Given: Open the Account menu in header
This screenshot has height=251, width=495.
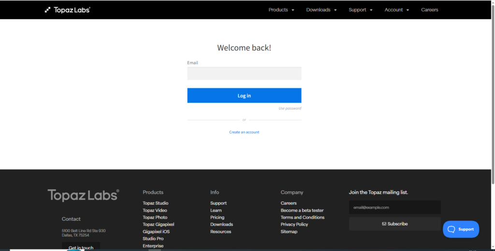Looking at the screenshot, I should coord(397,10).
